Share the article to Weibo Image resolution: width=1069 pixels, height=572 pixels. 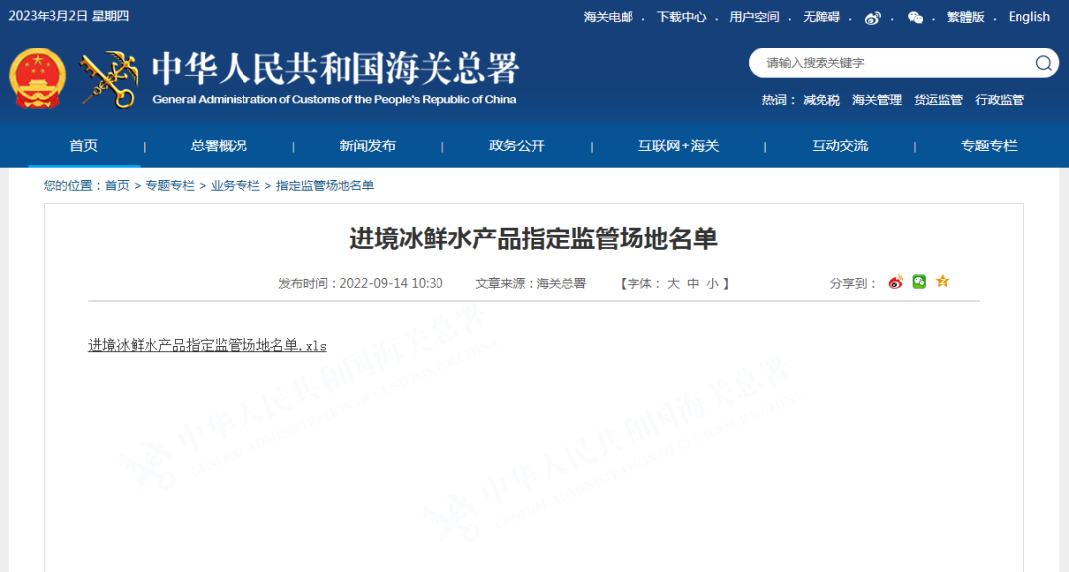(895, 282)
